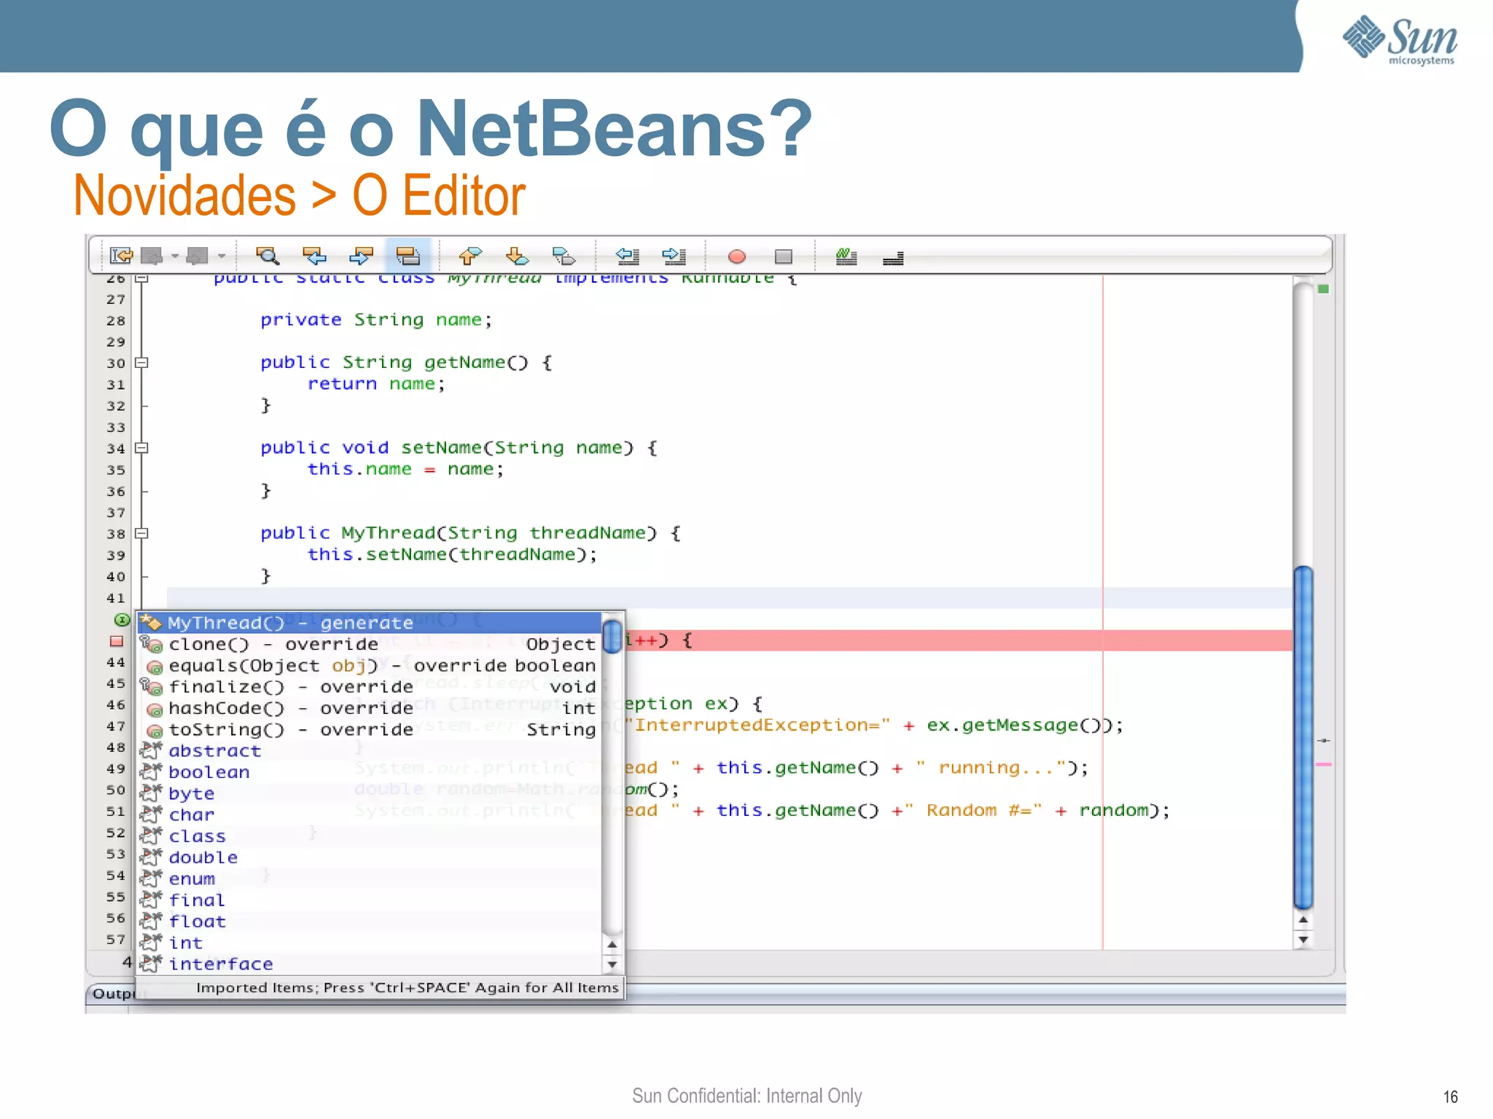Click Find Next Occurrence icon
Screen dimensions: 1493x1119
[361, 256]
